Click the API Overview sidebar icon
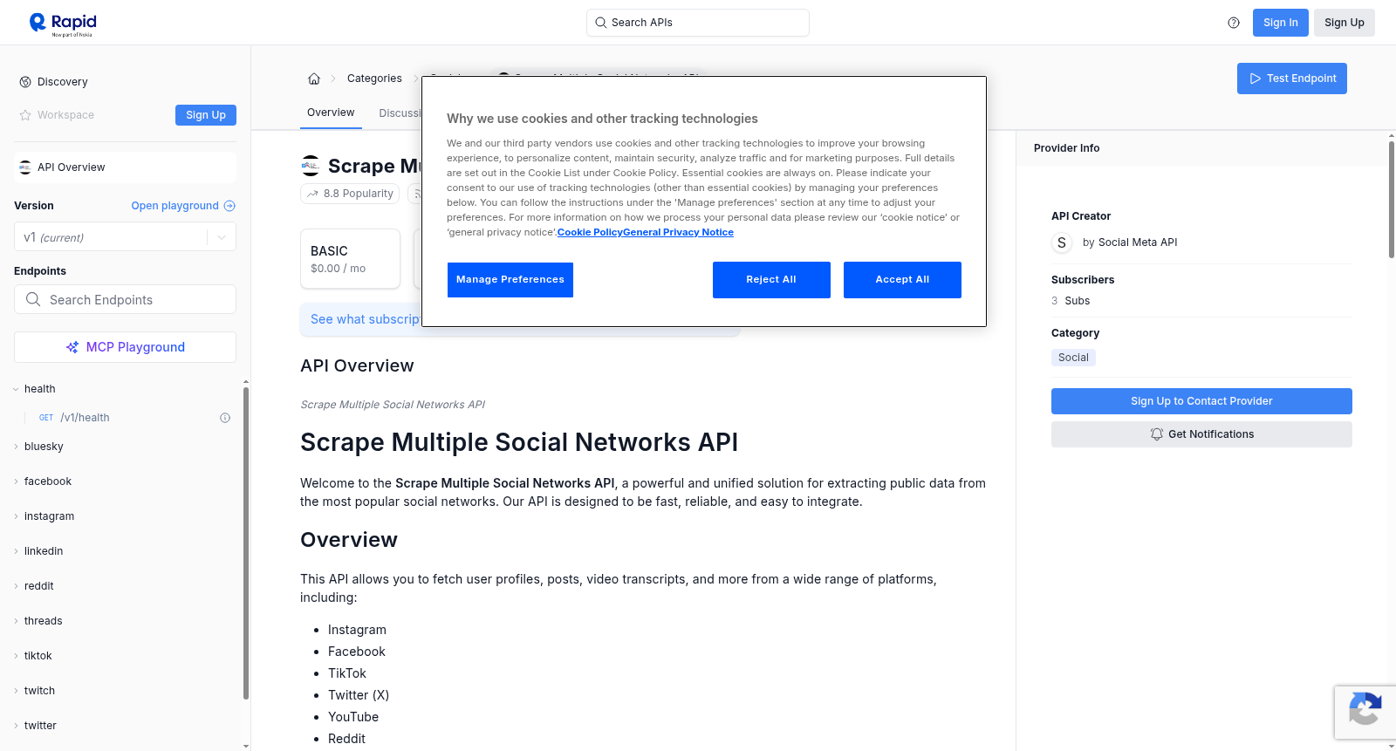 pyautogui.click(x=25, y=167)
